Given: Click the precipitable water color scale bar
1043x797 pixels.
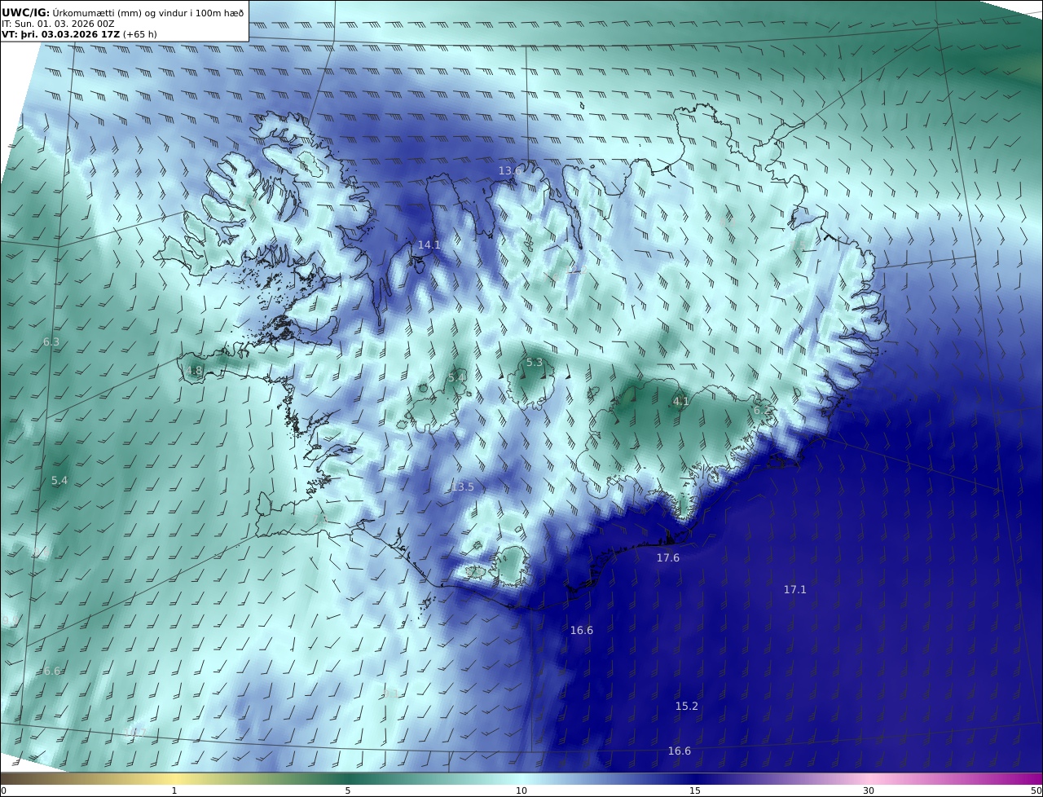Looking at the screenshot, I should point(521,778).
